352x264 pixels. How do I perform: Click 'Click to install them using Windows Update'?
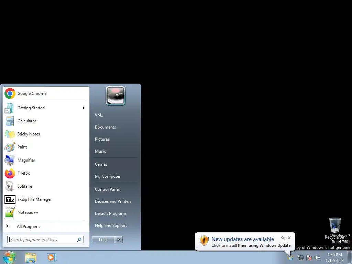pyautogui.click(x=251, y=245)
